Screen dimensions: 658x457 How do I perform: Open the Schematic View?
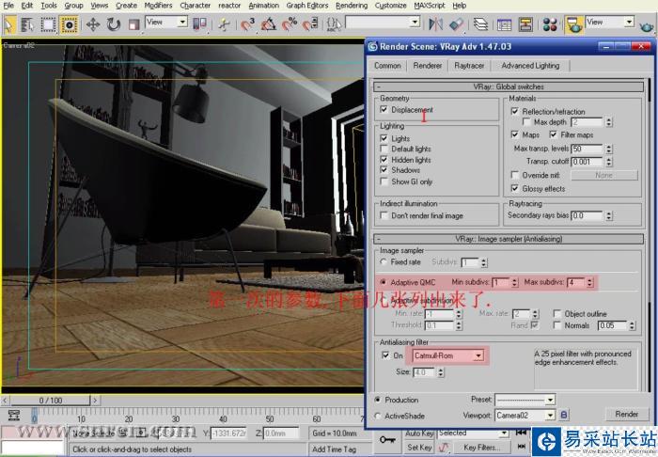[x=525, y=24]
